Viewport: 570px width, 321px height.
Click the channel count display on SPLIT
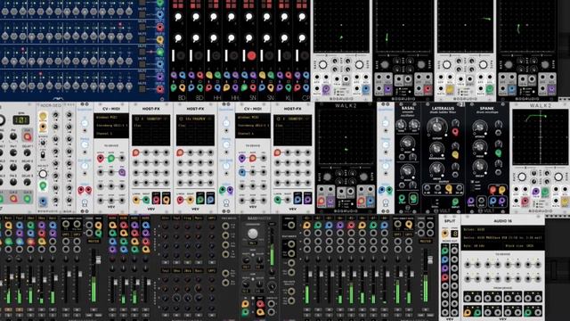(x=454, y=234)
